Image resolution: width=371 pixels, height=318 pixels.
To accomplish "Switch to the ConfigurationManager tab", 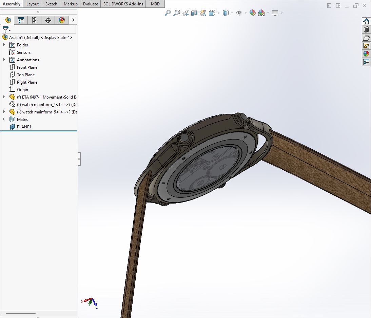I will (34, 20).
